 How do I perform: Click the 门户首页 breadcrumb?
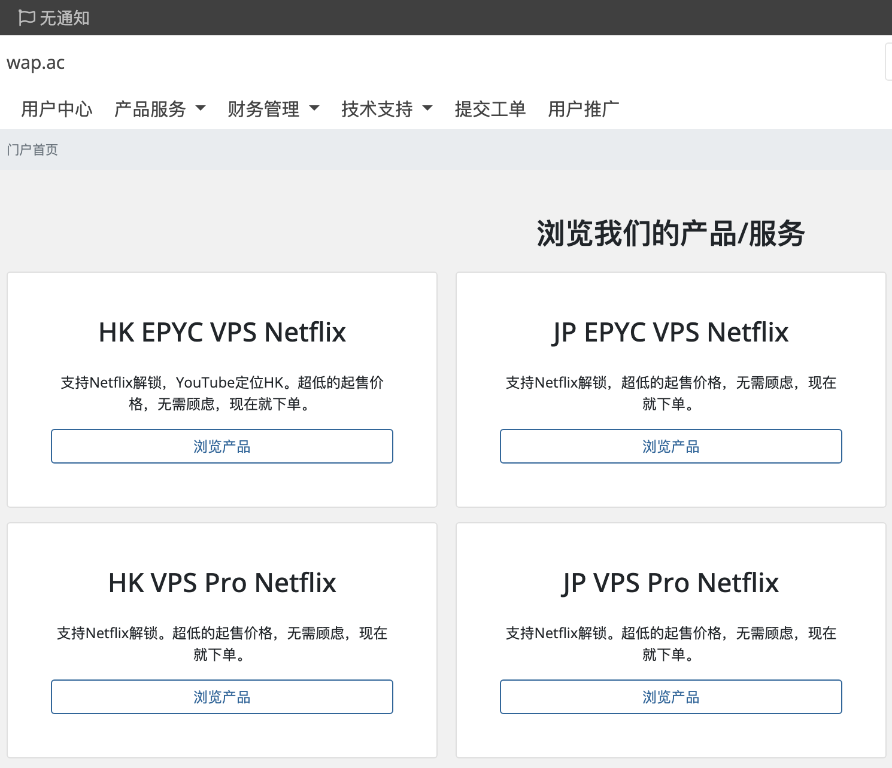pyautogui.click(x=32, y=150)
